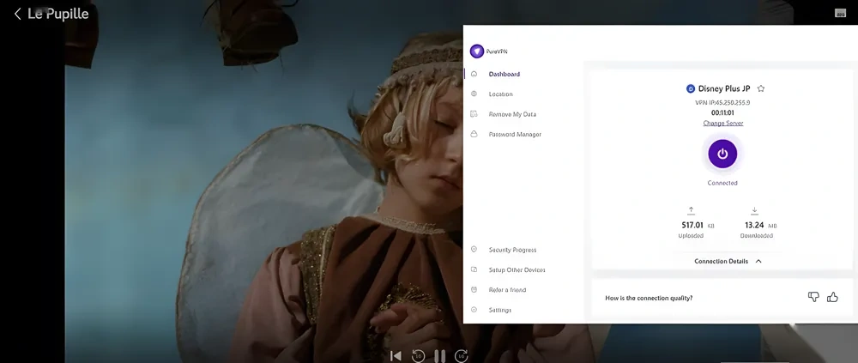Viewport: 858px width, 363px height.
Task: Click the Change Server link
Action: (x=722, y=124)
